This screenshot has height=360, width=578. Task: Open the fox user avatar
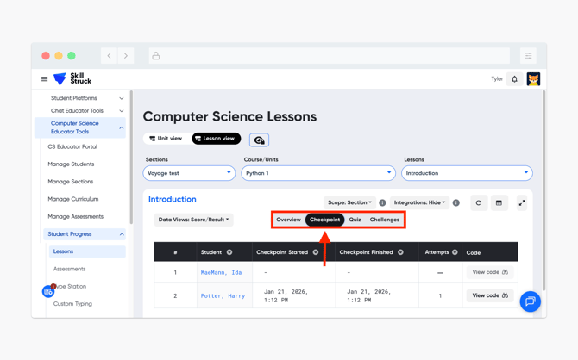coord(533,79)
